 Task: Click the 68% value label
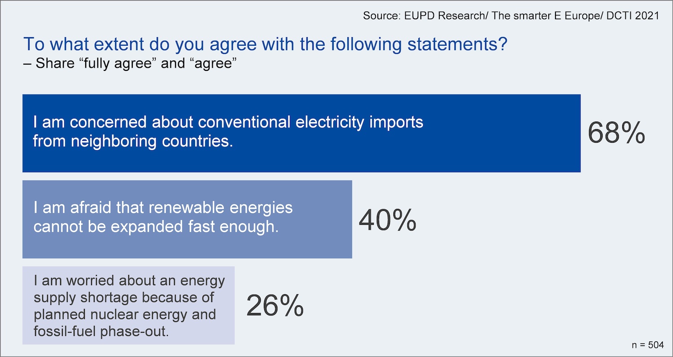click(616, 133)
